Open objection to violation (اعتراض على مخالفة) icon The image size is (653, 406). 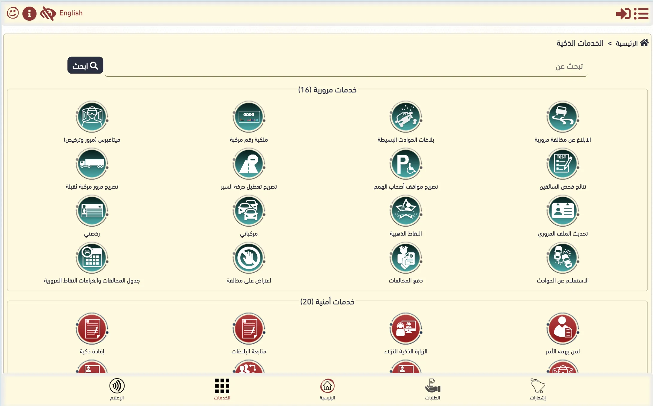[x=249, y=258]
